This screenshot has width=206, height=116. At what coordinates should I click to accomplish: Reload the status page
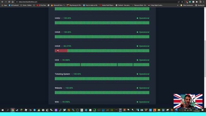tap(9, 2)
